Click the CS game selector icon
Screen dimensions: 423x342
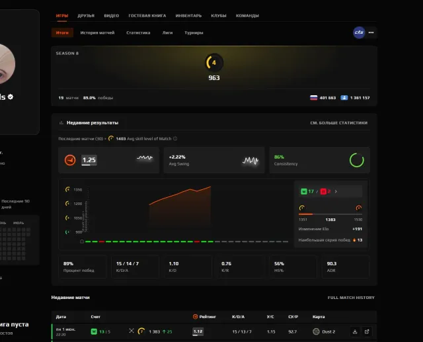359,32
